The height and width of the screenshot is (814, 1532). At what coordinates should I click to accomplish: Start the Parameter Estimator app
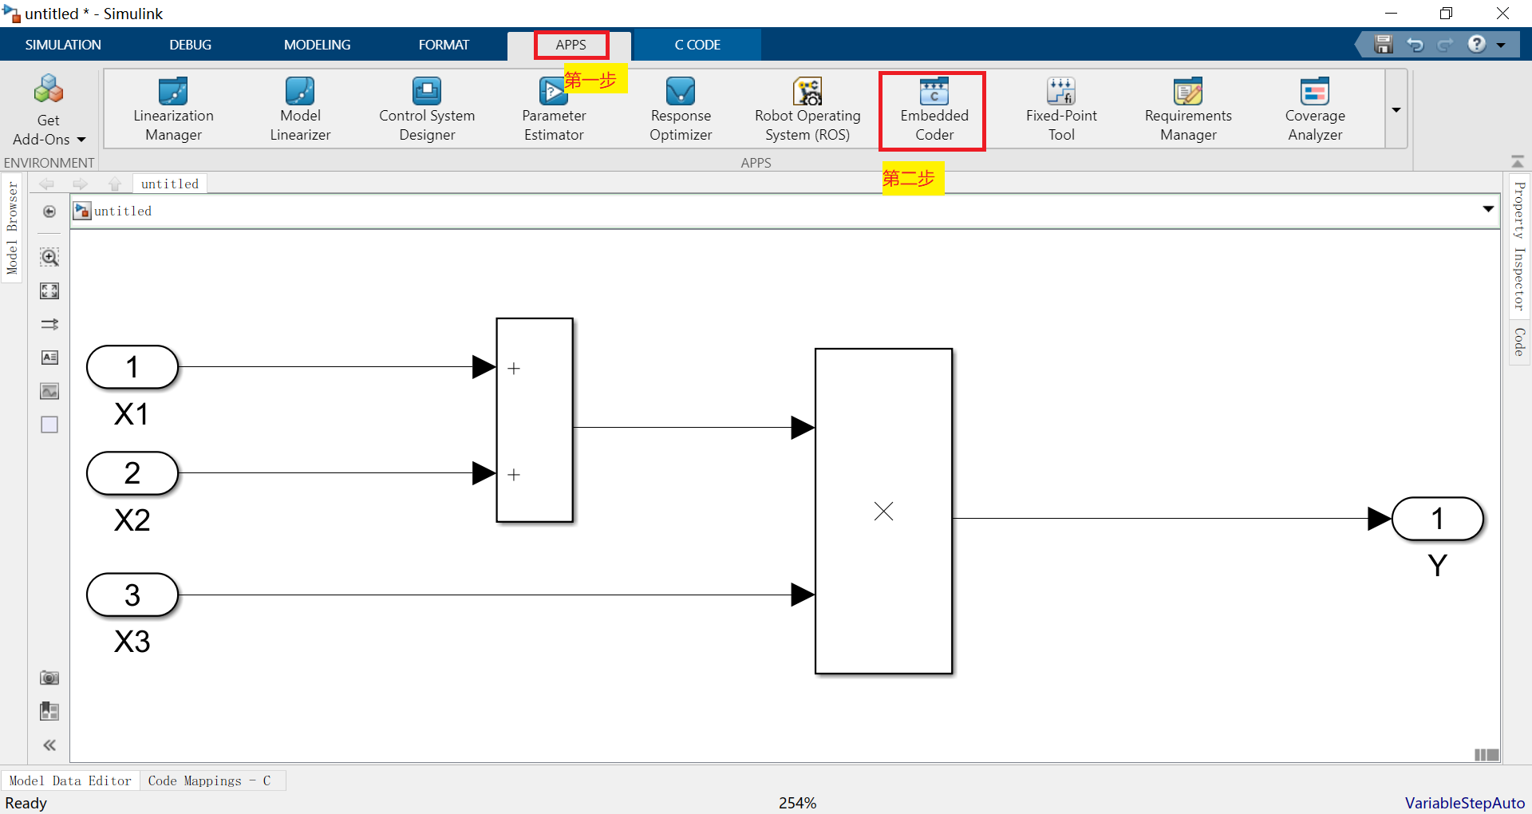pyautogui.click(x=554, y=109)
